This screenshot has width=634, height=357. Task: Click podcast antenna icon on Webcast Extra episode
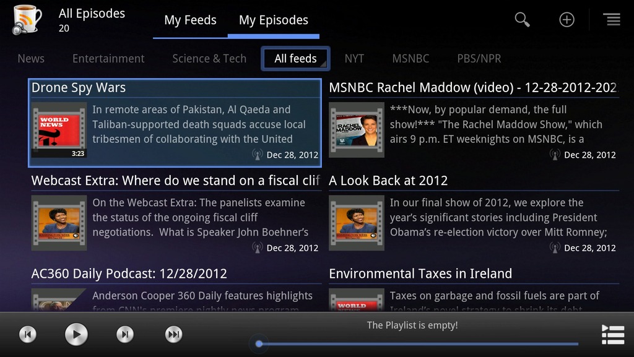257,247
